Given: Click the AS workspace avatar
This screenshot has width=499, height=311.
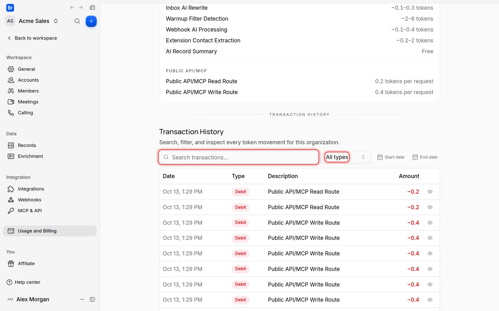Looking at the screenshot, I should (x=10, y=21).
